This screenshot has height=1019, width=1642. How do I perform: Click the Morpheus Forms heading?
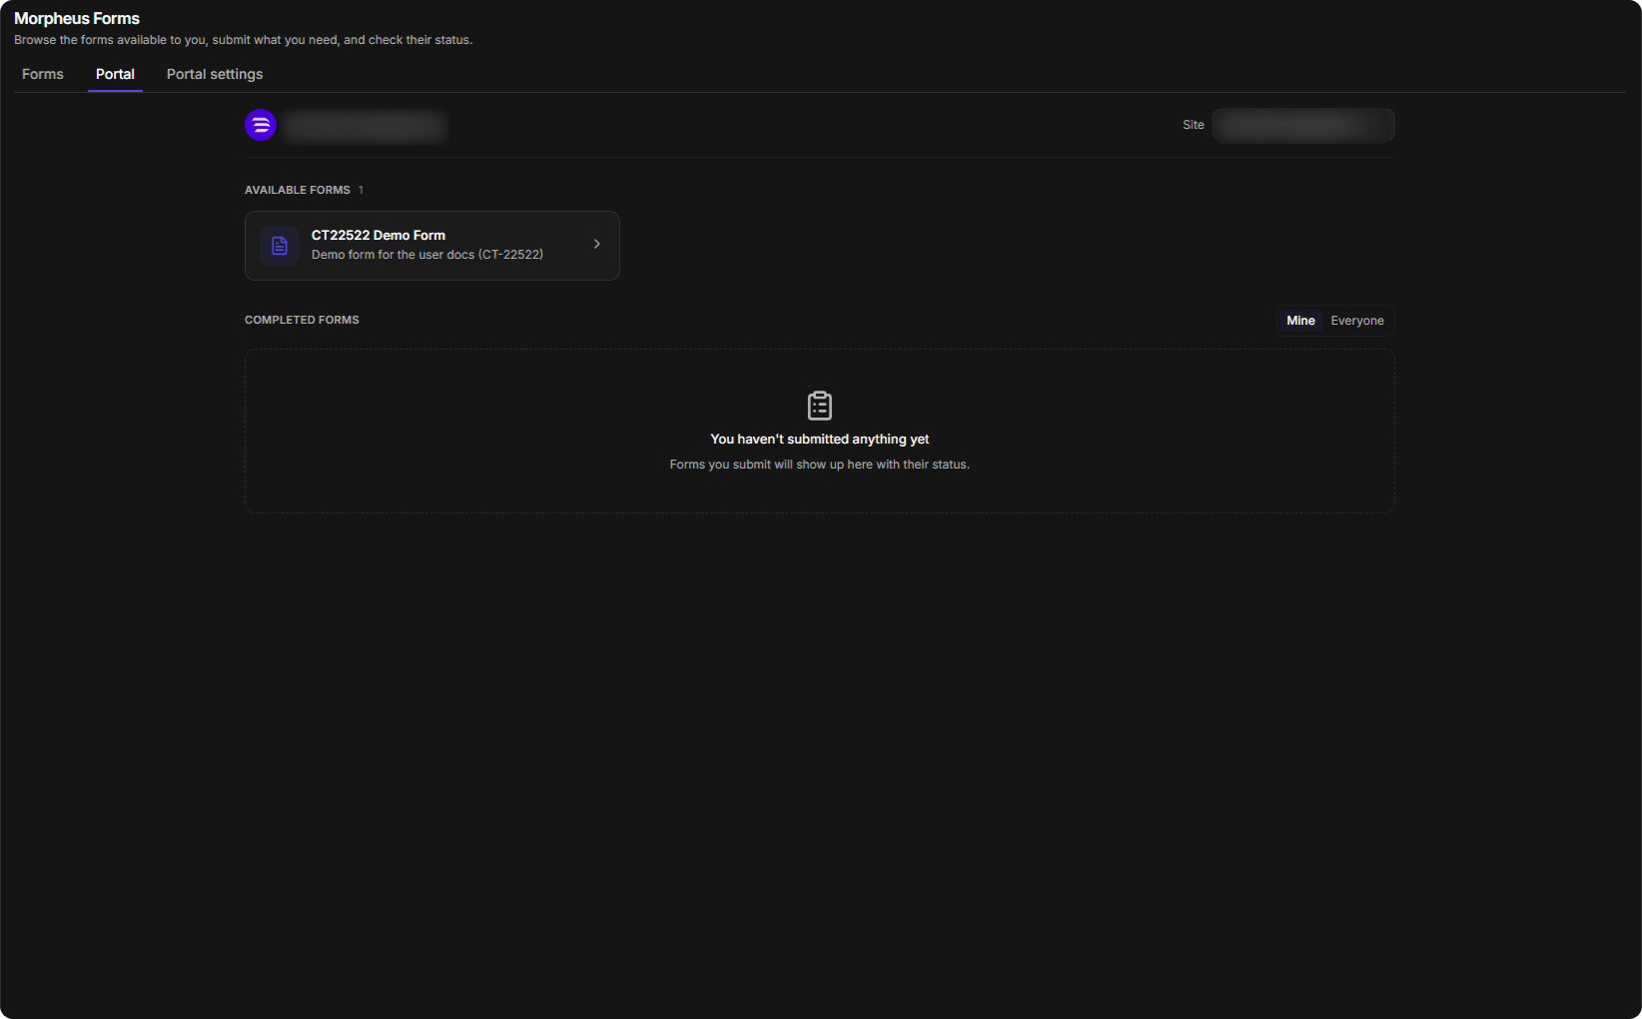pyautogui.click(x=77, y=18)
